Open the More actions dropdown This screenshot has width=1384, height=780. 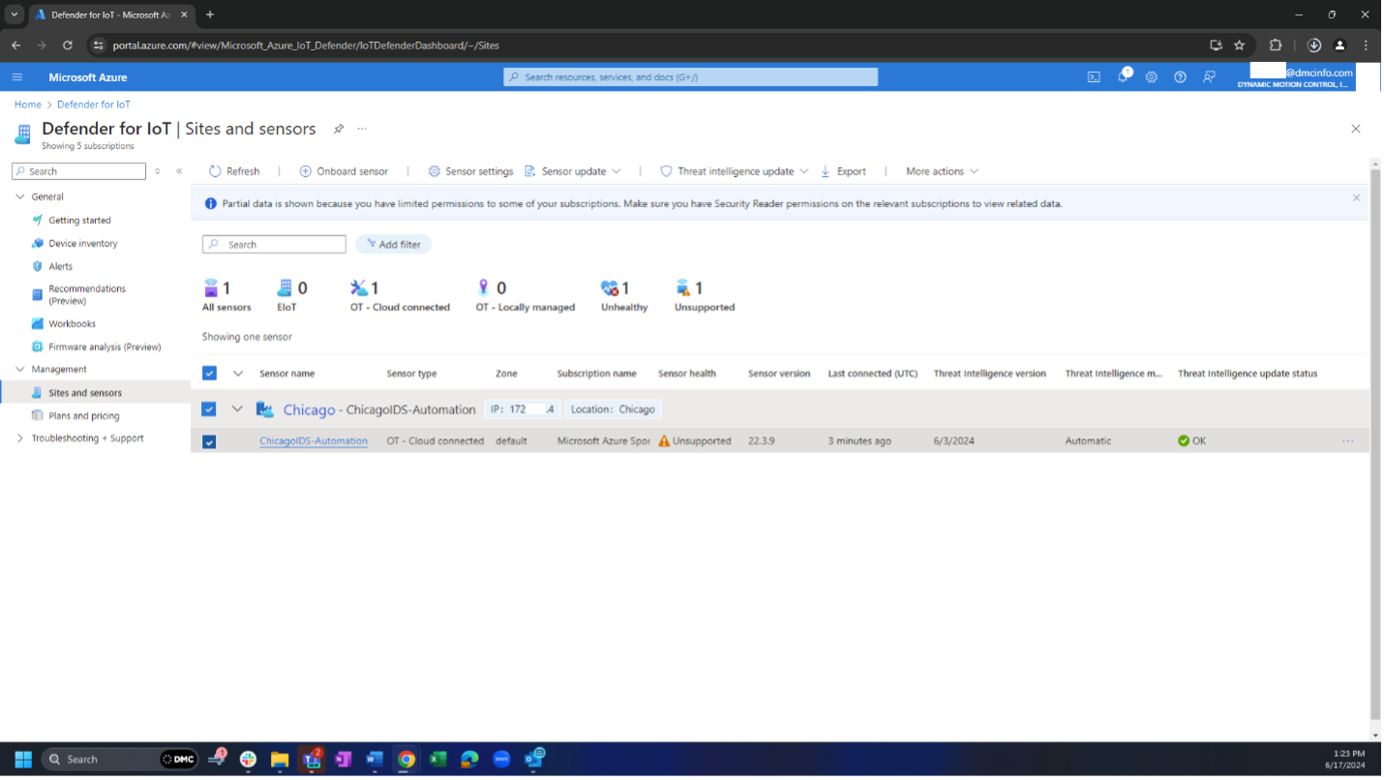point(942,171)
